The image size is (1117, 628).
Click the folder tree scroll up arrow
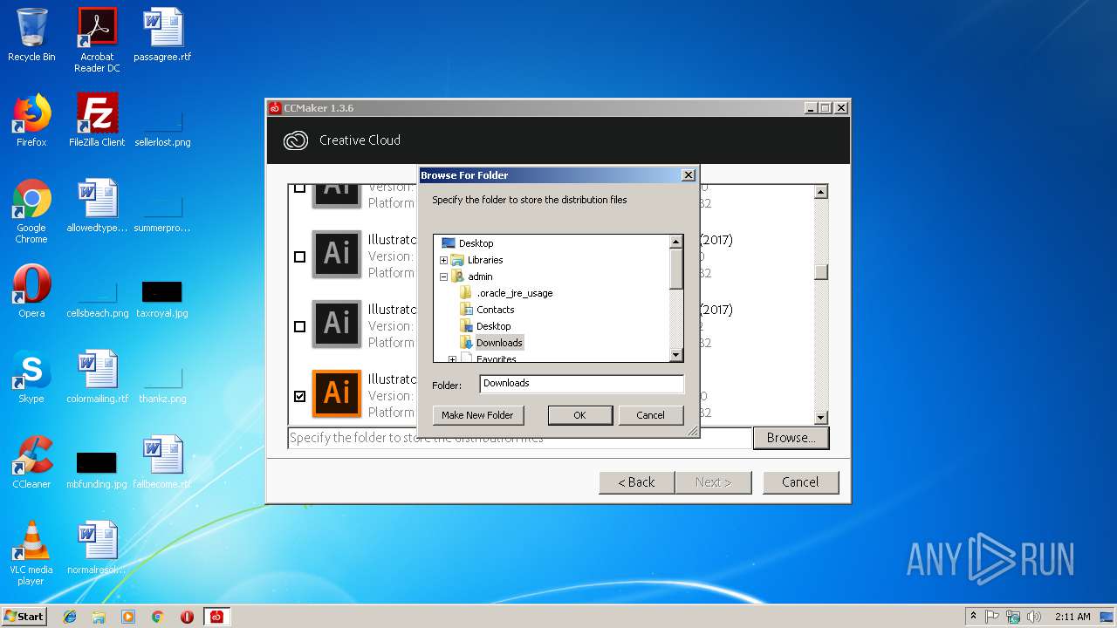[676, 242]
